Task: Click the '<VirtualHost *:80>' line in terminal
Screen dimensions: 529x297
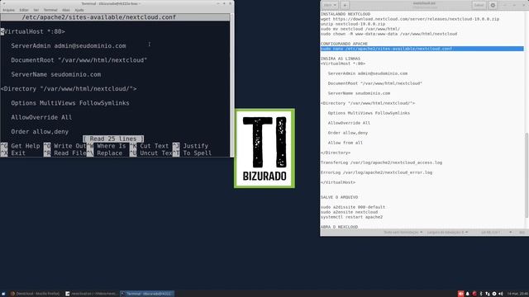Action: point(33,31)
